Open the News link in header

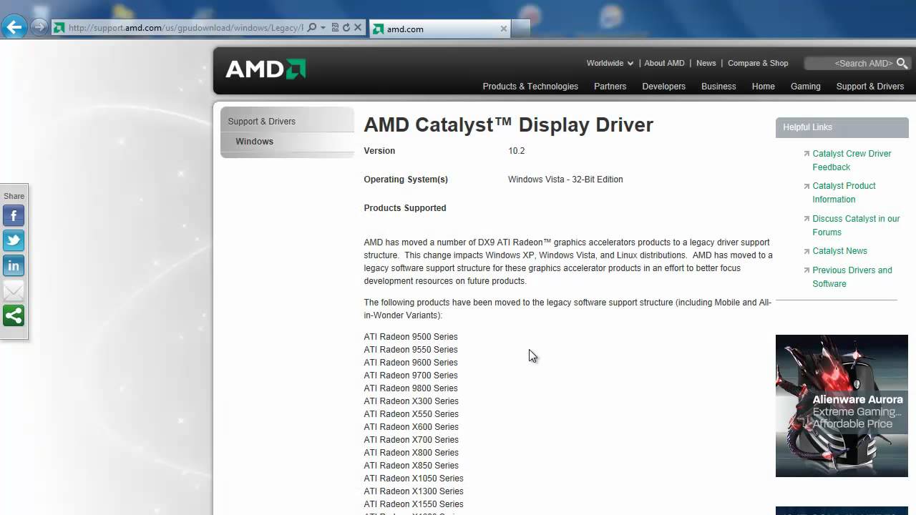click(x=706, y=63)
